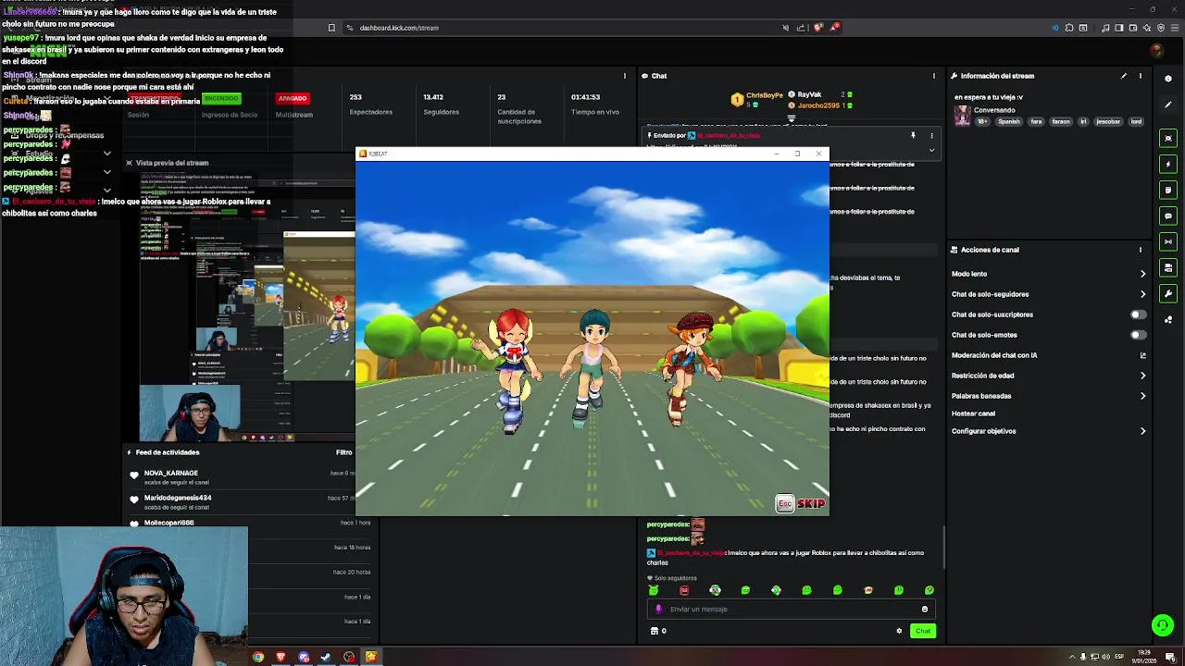Toggle the wrench panel icon in sidebar

pos(1168,293)
